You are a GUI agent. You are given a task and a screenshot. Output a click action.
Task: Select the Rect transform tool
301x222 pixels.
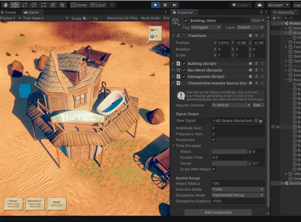pos(43,5)
